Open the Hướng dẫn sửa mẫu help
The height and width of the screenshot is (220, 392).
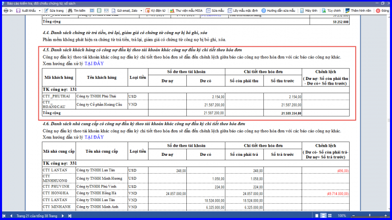(278, 11)
